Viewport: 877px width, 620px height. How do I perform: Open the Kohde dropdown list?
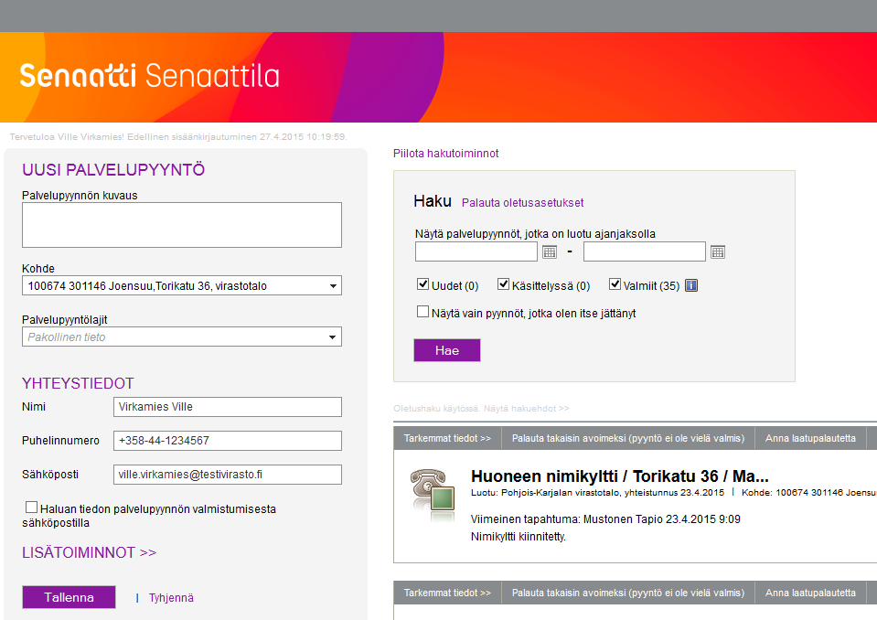pyautogui.click(x=182, y=285)
